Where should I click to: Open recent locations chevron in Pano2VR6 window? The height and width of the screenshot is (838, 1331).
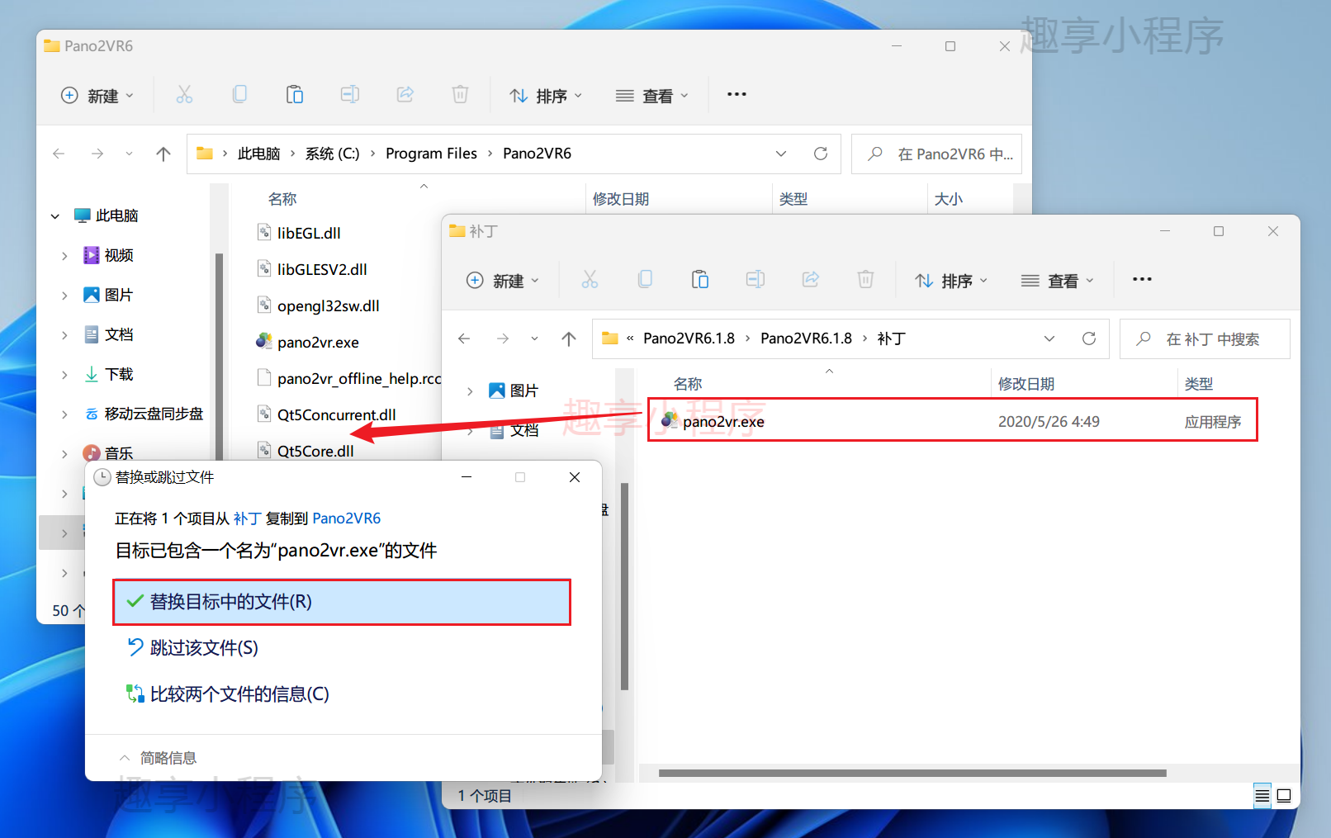click(x=129, y=154)
